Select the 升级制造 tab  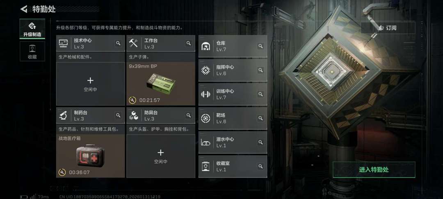point(32,29)
